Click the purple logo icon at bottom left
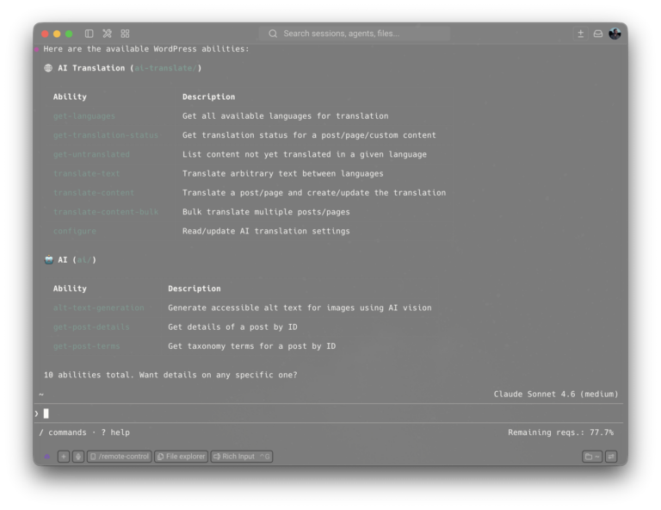This screenshot has height=510, width=661. coord(46,457)
